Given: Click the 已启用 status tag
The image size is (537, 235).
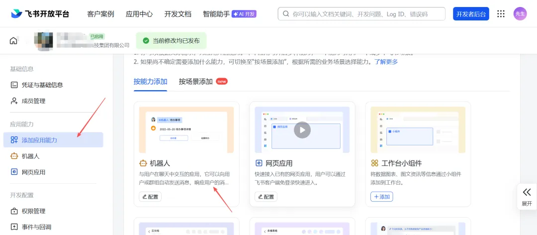Looking at the screenshot, I should click(97, 36).
